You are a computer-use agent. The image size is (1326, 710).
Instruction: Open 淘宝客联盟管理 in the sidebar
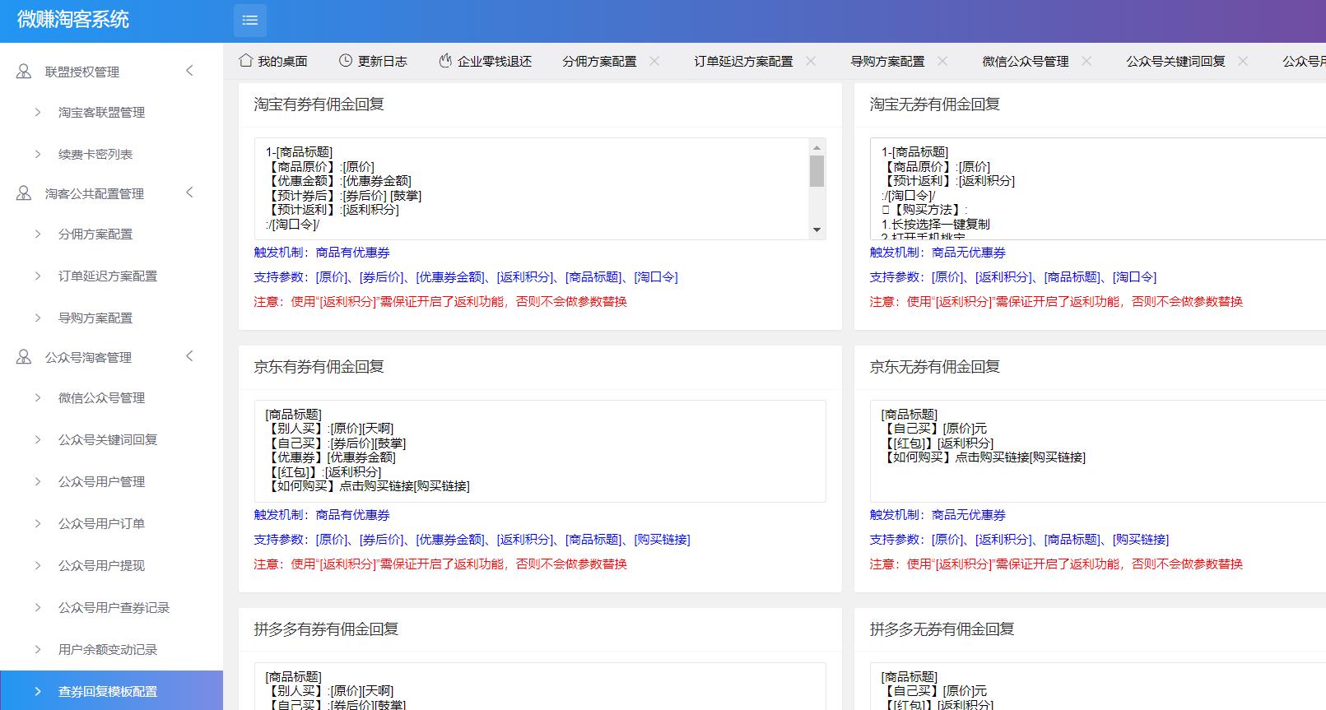(x=101, y=113)
